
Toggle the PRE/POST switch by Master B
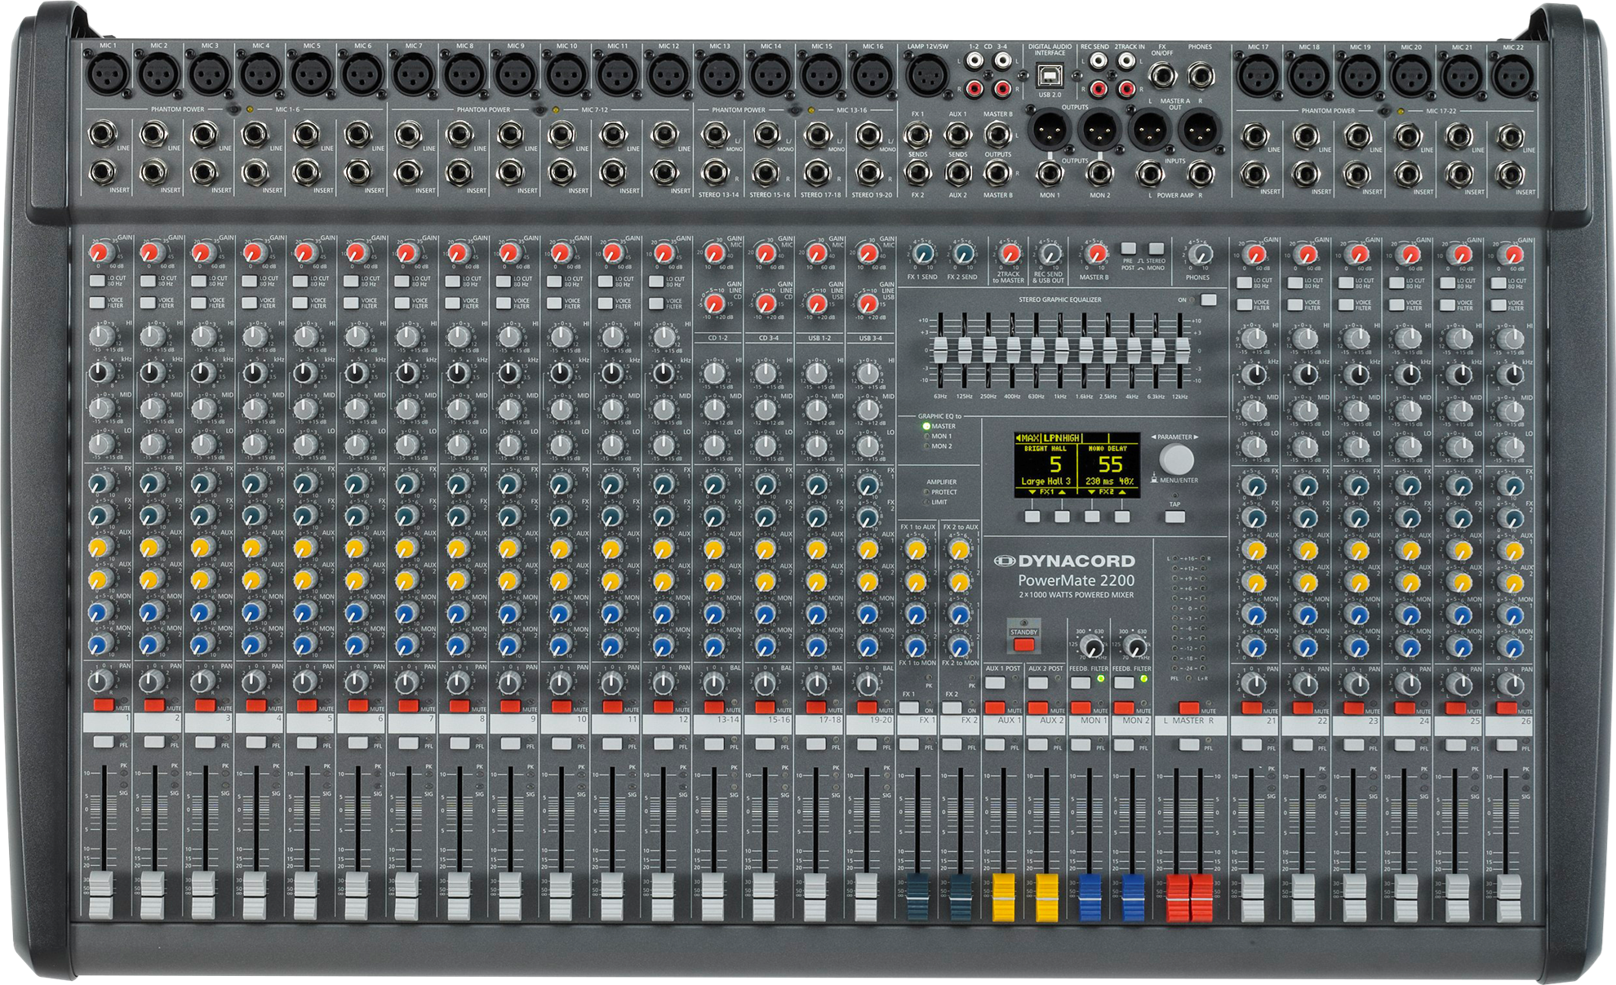(x=1128, y=248)
